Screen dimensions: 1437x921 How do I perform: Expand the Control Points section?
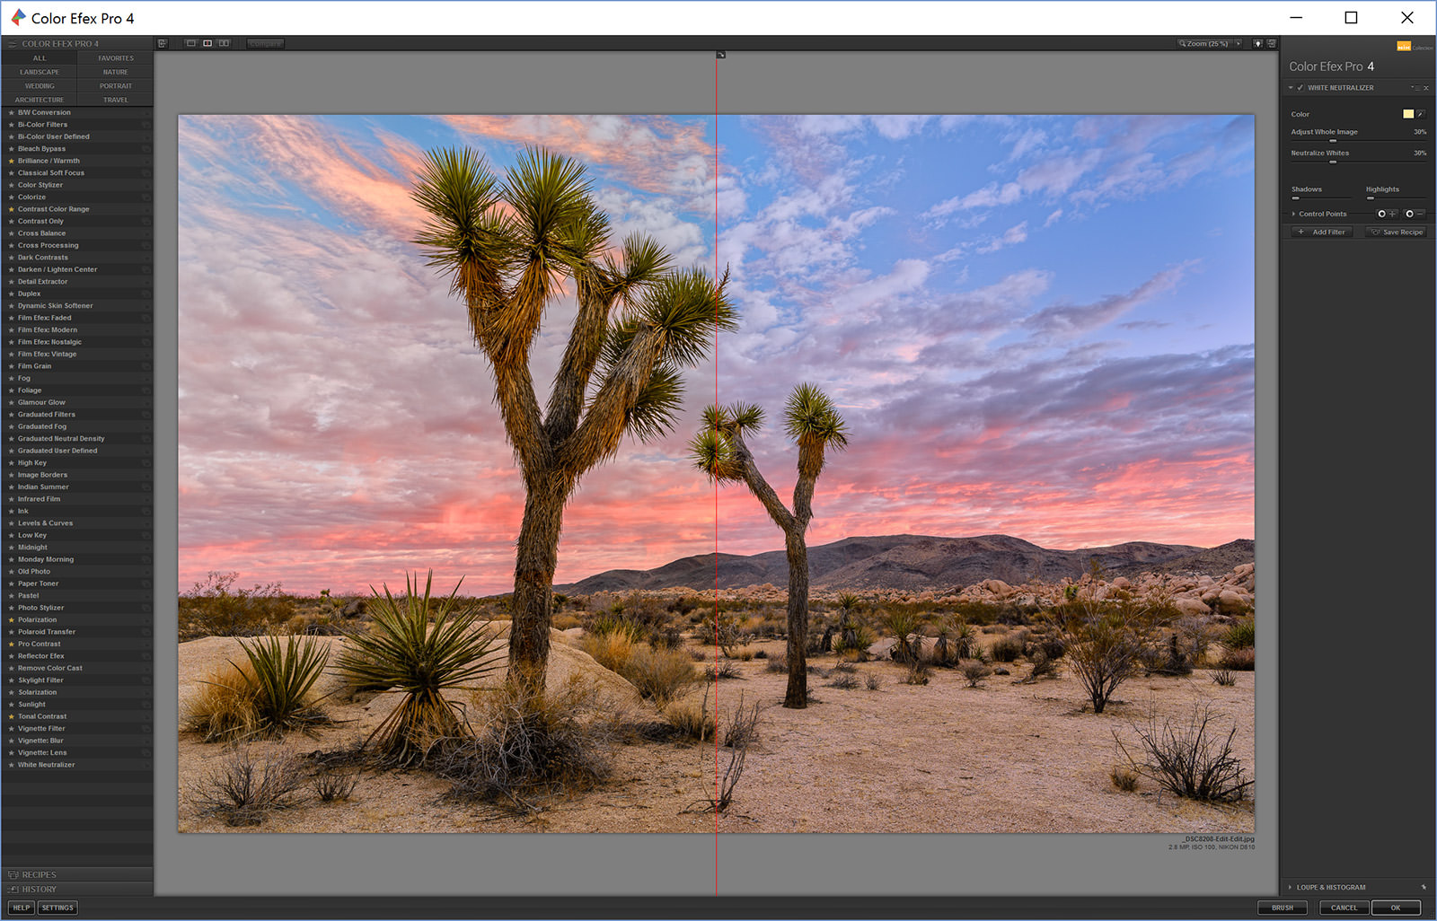(1293, 214)
